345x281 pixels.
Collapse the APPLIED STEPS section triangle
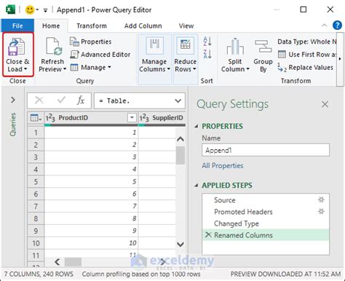coord(197,186)
